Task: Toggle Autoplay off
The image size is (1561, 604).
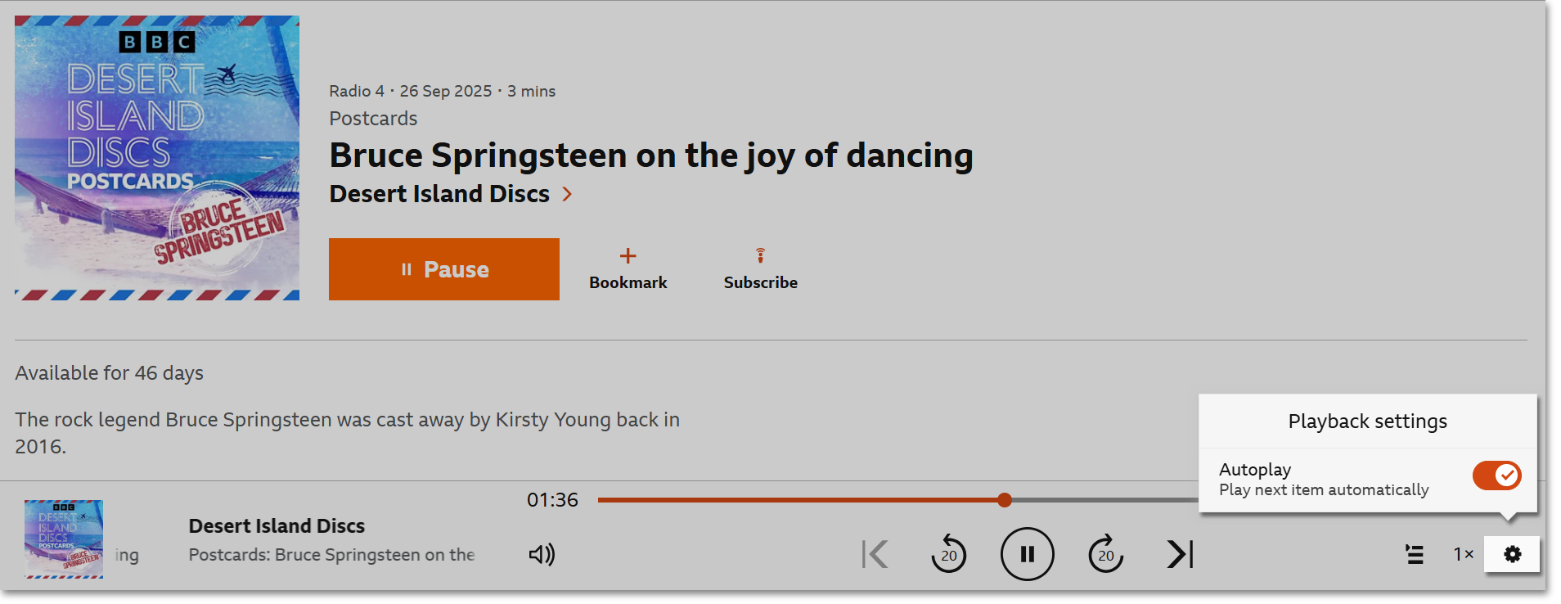Action: tap(1496, 475)
